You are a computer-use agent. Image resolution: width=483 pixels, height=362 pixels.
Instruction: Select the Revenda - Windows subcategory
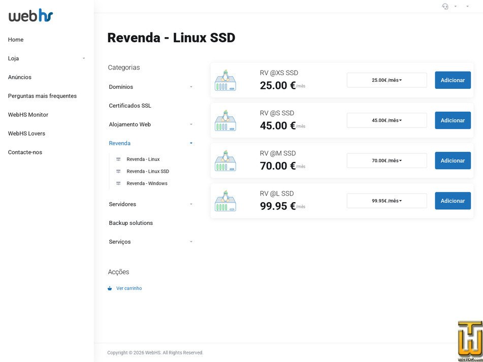pyautogui.click(x=147, y=183)
